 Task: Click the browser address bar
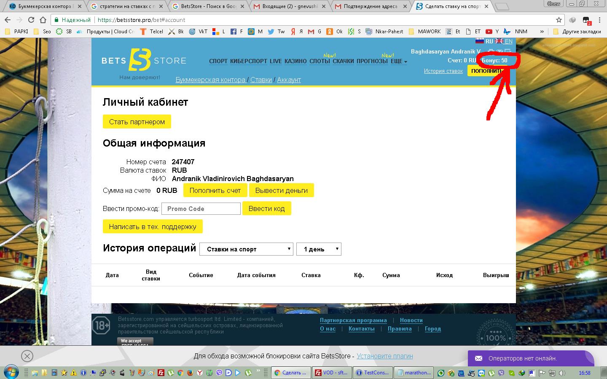point(308,20)
